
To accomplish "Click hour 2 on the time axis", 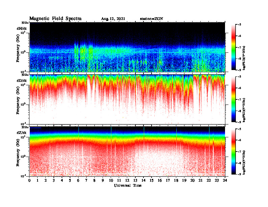I will pyautogui.click(x=46, y=180).
